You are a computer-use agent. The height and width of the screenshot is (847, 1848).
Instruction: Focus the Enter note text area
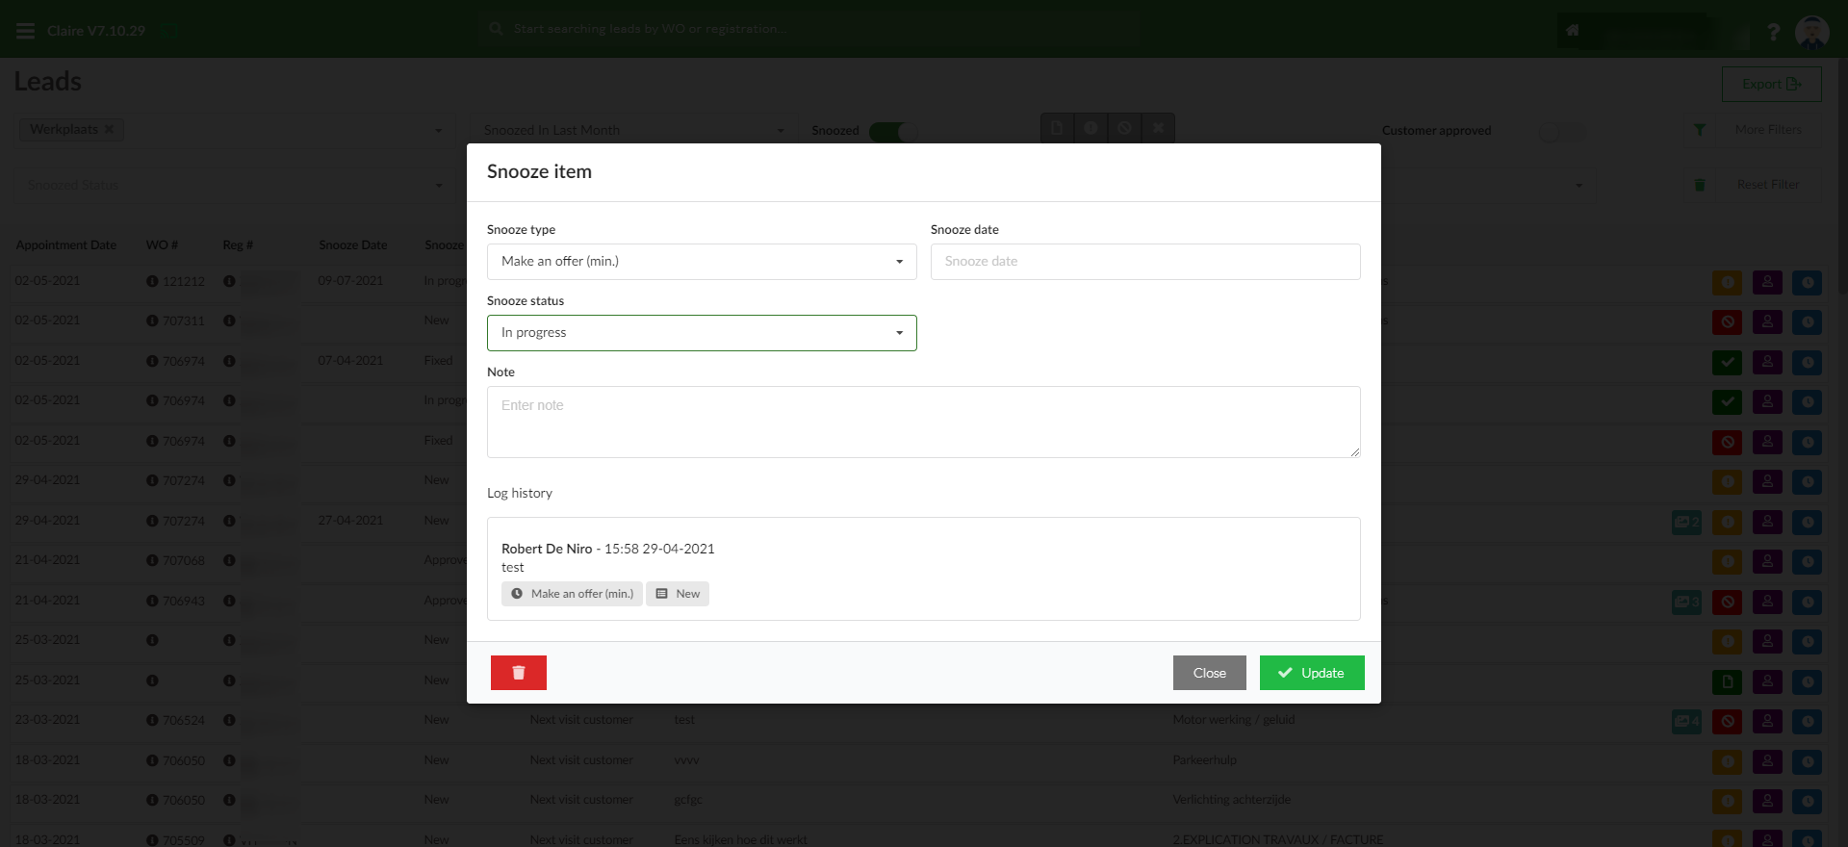coord(923,422)
